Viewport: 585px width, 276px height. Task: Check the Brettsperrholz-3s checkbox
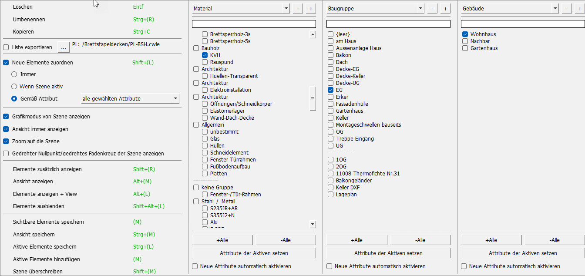(x=205, y=34)
